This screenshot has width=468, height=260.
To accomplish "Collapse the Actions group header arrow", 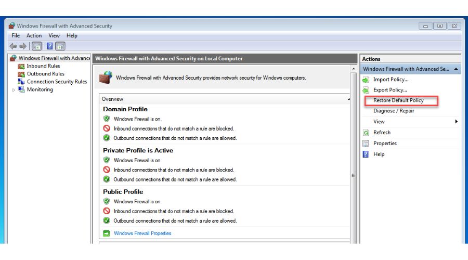I will [x=456, y=69].
